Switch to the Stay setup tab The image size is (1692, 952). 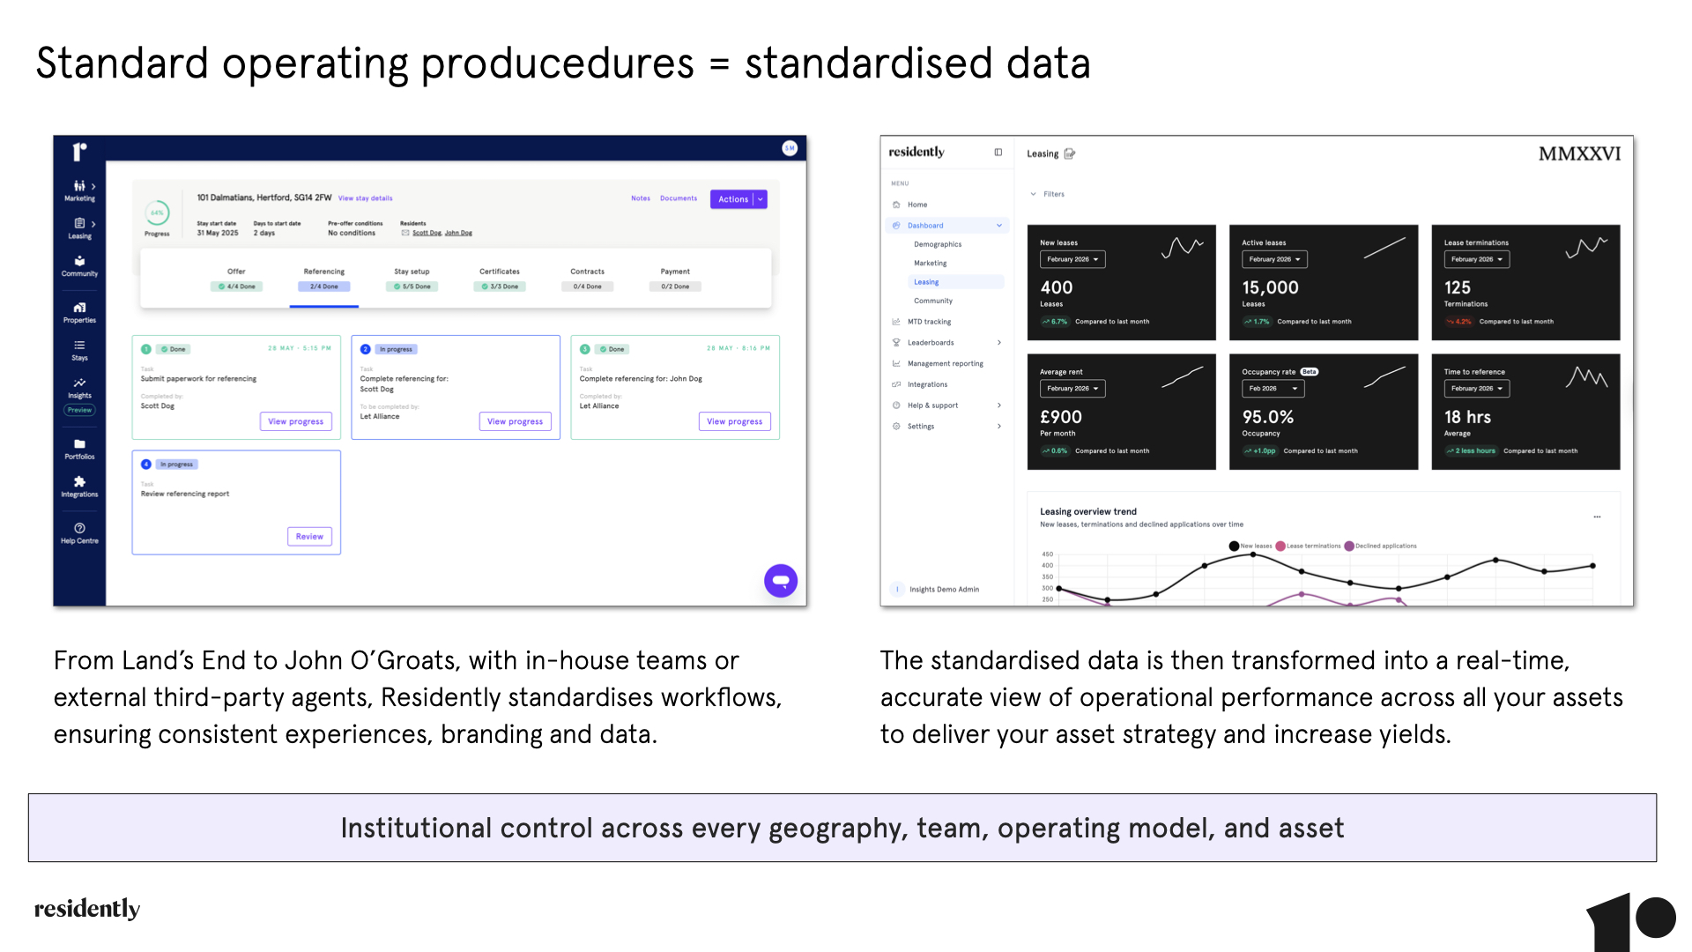click(x=412, y=279)
